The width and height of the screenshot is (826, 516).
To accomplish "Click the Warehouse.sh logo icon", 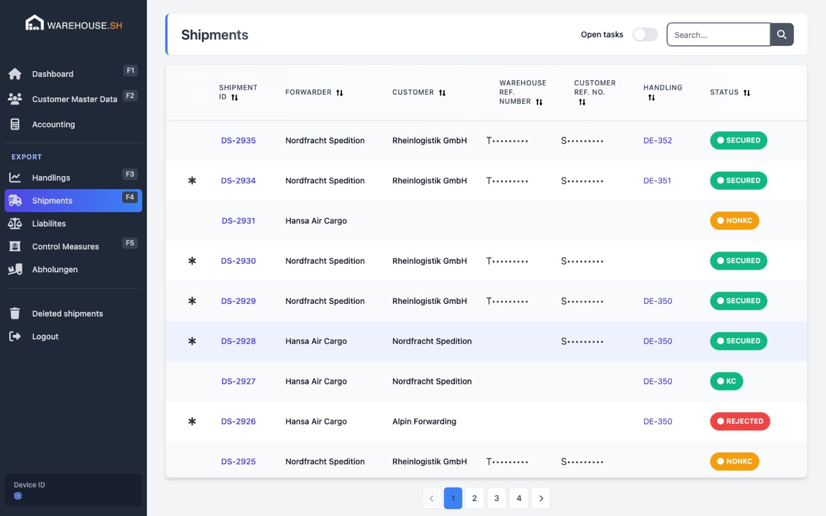I will [x=34, y=23].
